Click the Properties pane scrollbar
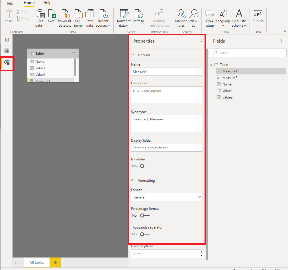Image resolution: width=288 pixels, height=270 pixels. (207, 154)
